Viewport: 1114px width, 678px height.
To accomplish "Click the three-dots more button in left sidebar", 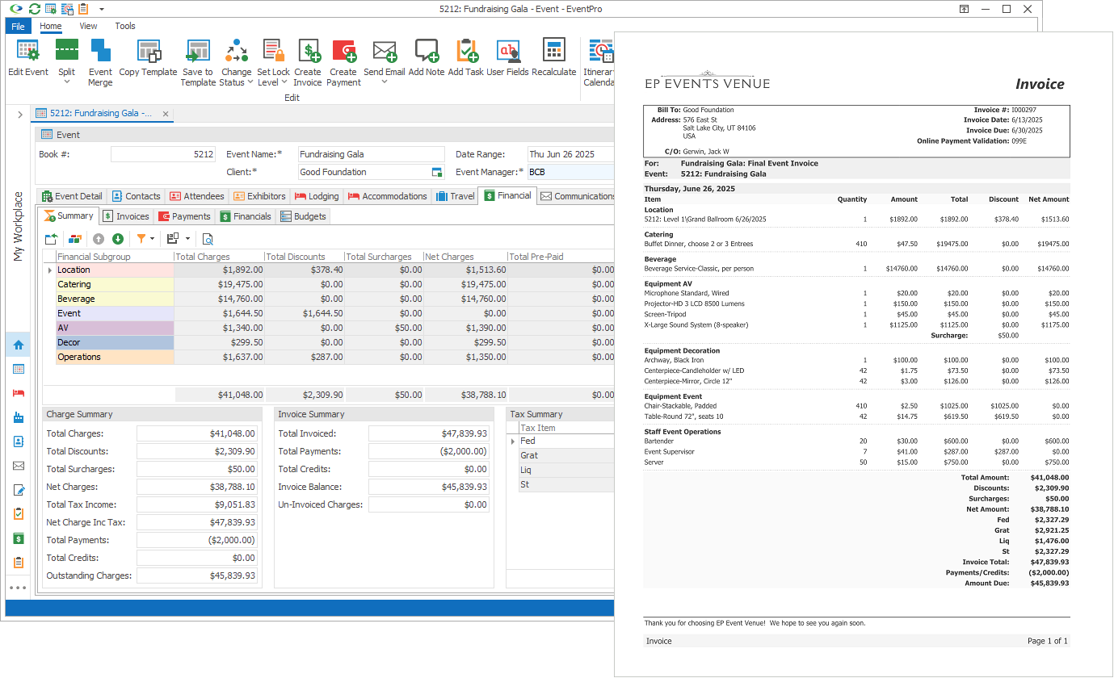I will click(19, 588).
